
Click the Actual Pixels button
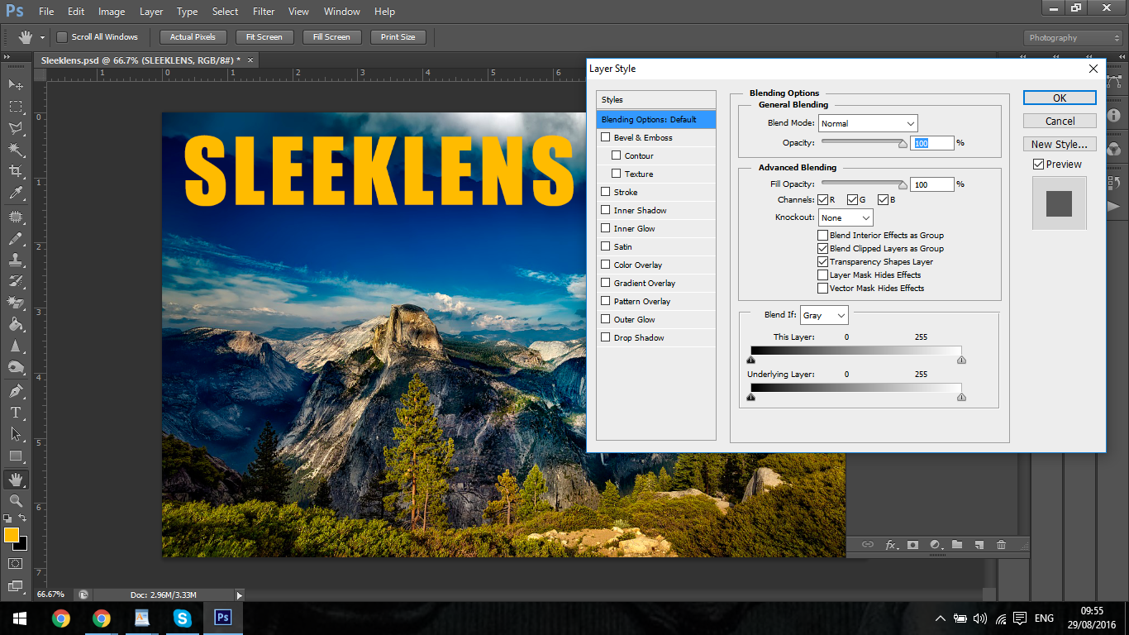193,36
